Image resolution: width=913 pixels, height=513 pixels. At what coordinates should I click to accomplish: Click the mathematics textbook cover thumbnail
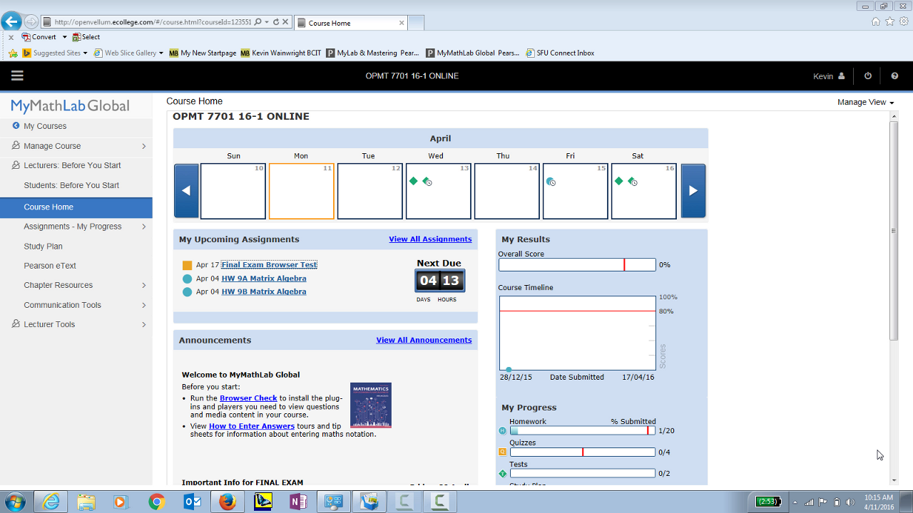pyautogui.click(x=370, y=405)
